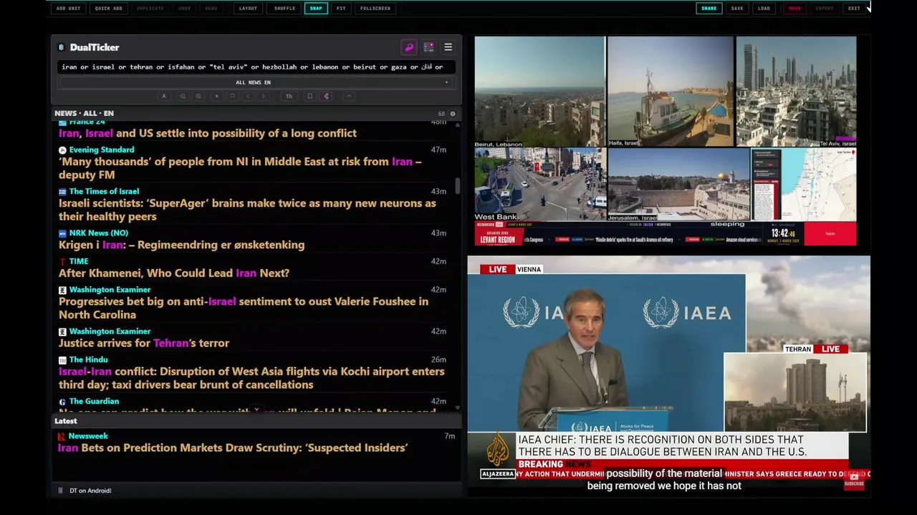The image size is (917, 515).
Task: Open the Tel Aviv, Israel webcam thumbnail
Action: (796, 92)
